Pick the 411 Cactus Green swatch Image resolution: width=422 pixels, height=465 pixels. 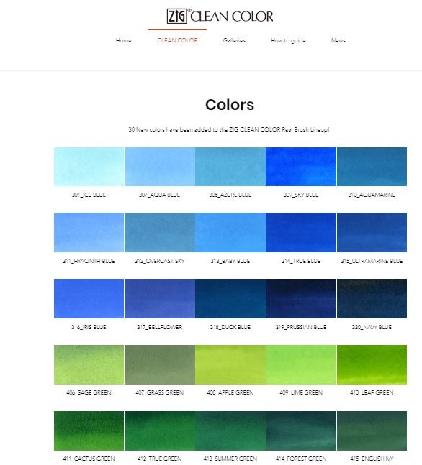pyautogui.click(x=89, y=431)
